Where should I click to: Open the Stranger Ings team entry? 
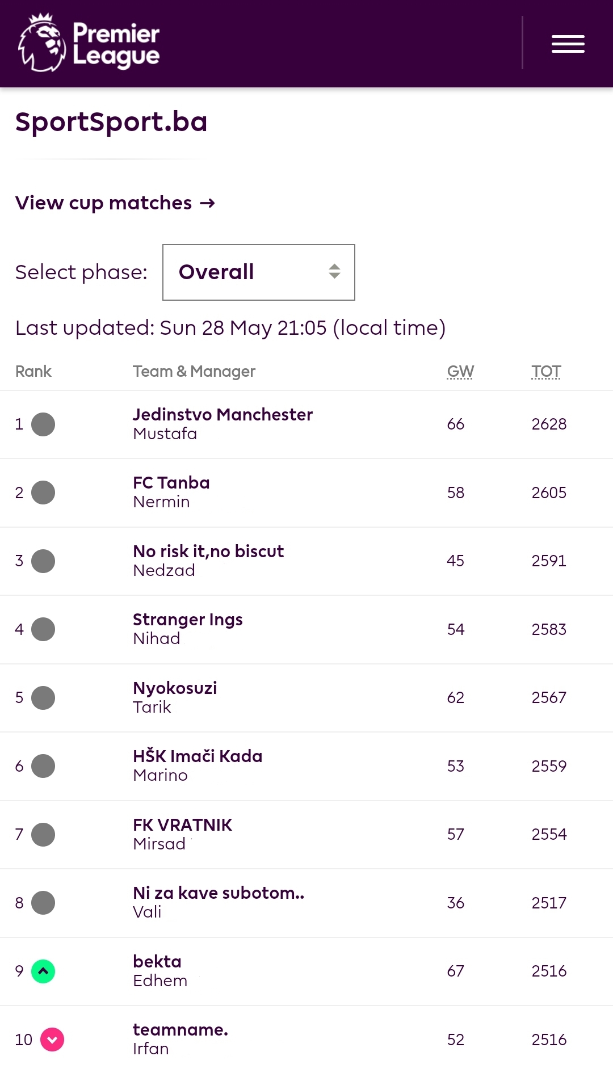[188, 619]
